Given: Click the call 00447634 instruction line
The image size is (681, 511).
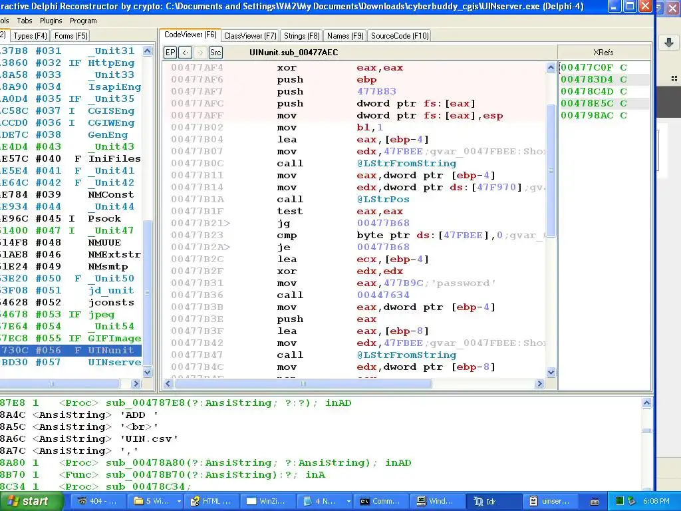Looking at the screenshot, I should click(x=354, y=295).
